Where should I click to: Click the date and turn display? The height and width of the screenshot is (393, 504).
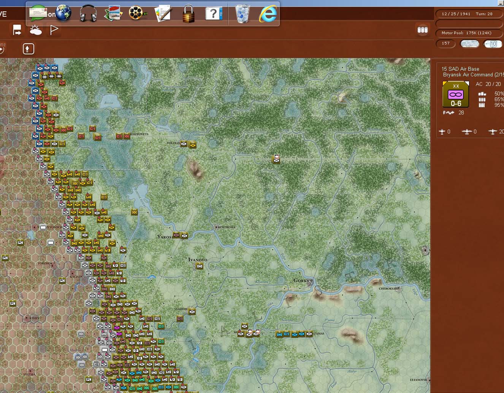[469, 14]
